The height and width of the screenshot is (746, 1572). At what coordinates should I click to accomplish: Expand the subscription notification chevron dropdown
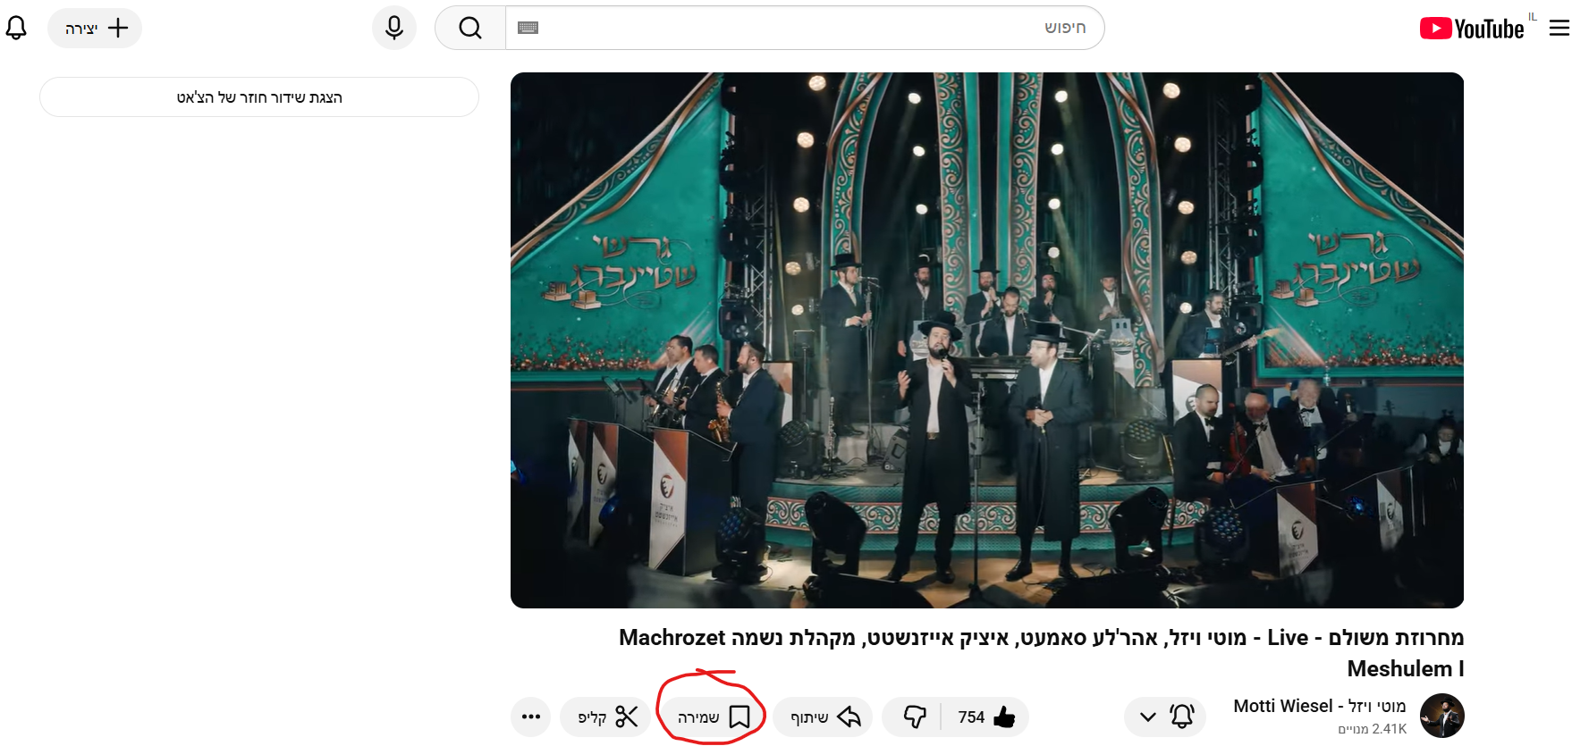1148,717
